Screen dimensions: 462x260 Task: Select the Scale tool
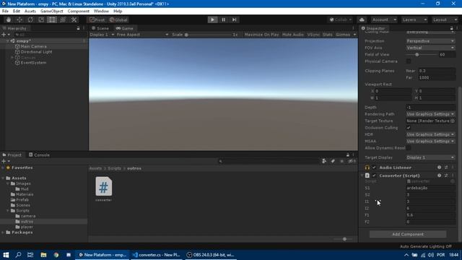pyautogui.click(x=41, y=19)
